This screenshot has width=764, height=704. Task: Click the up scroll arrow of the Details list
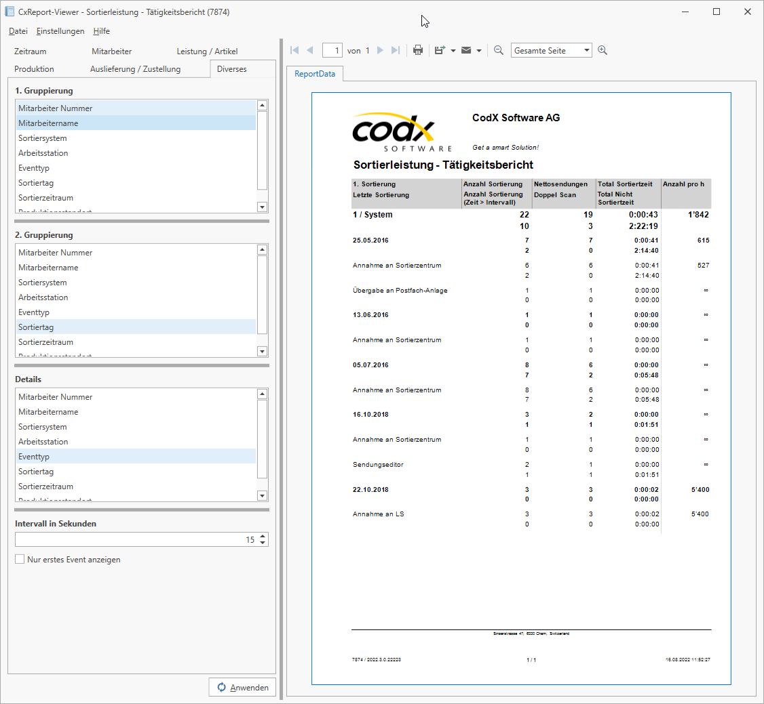(x=262, y=394)
